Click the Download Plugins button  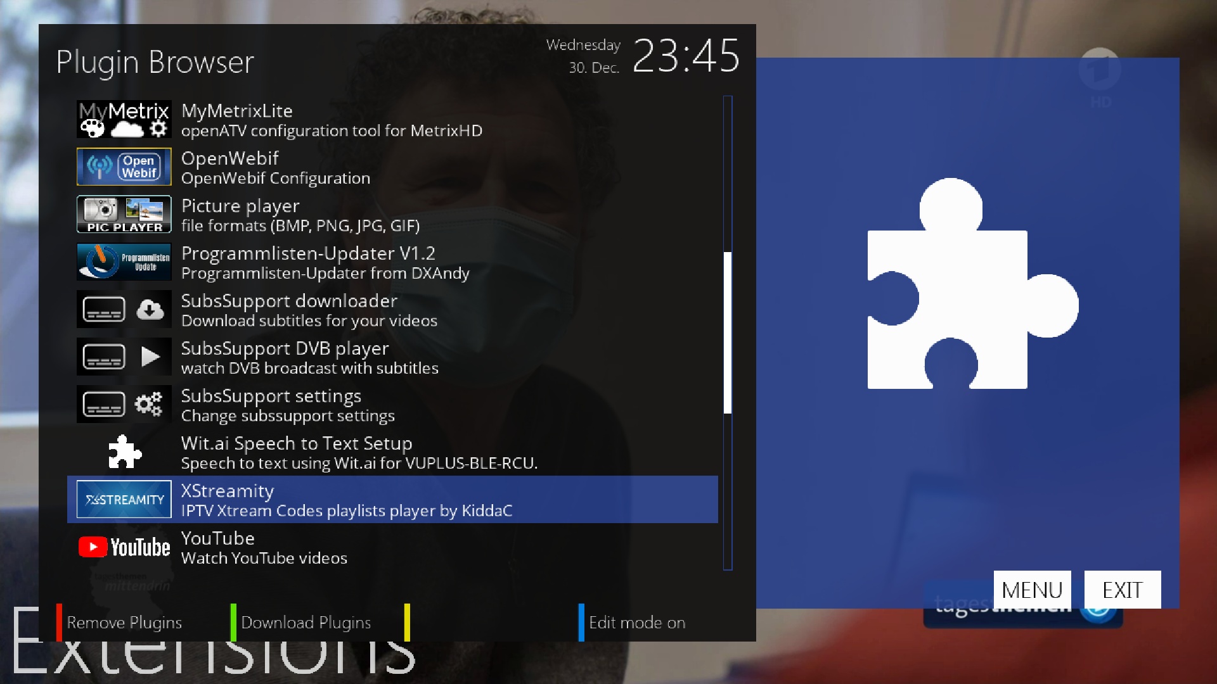[x=306, y=623]
